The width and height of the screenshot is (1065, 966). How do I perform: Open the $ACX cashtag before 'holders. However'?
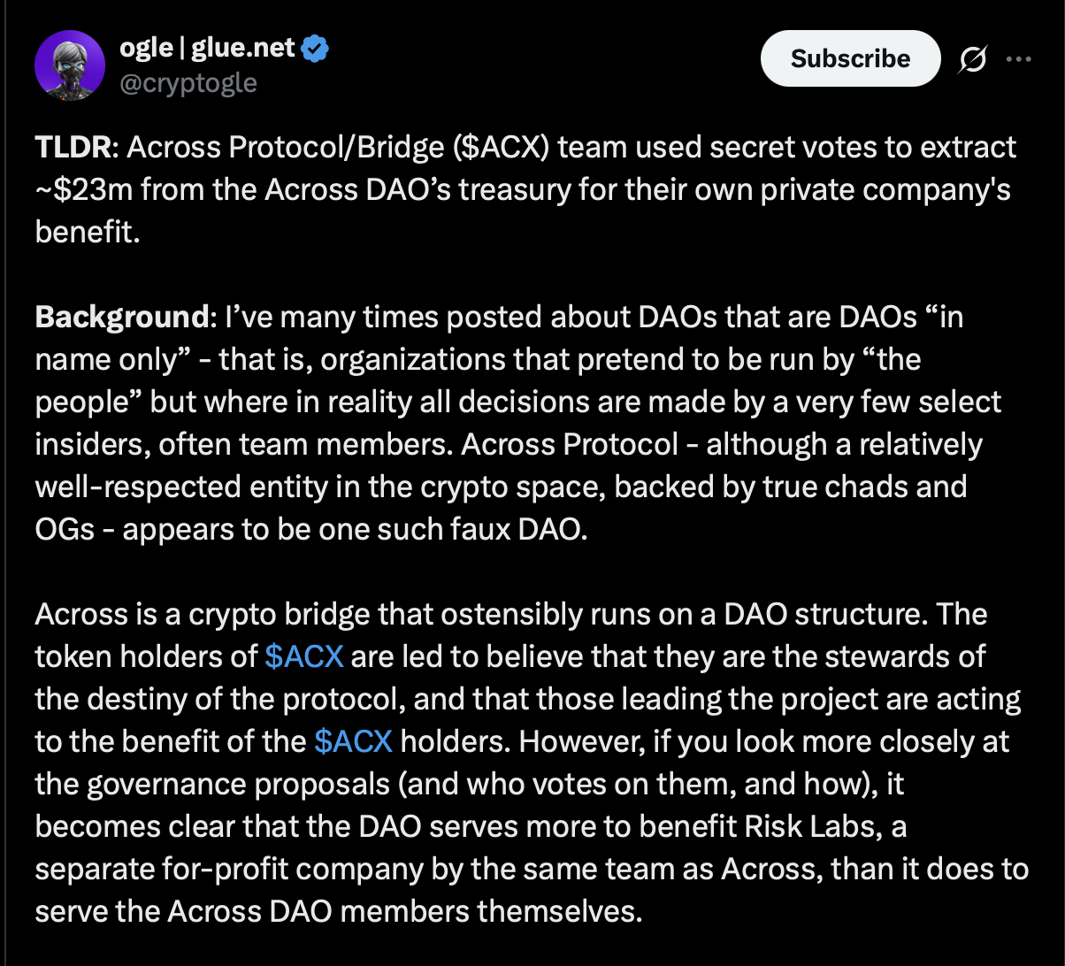[353, 741]
